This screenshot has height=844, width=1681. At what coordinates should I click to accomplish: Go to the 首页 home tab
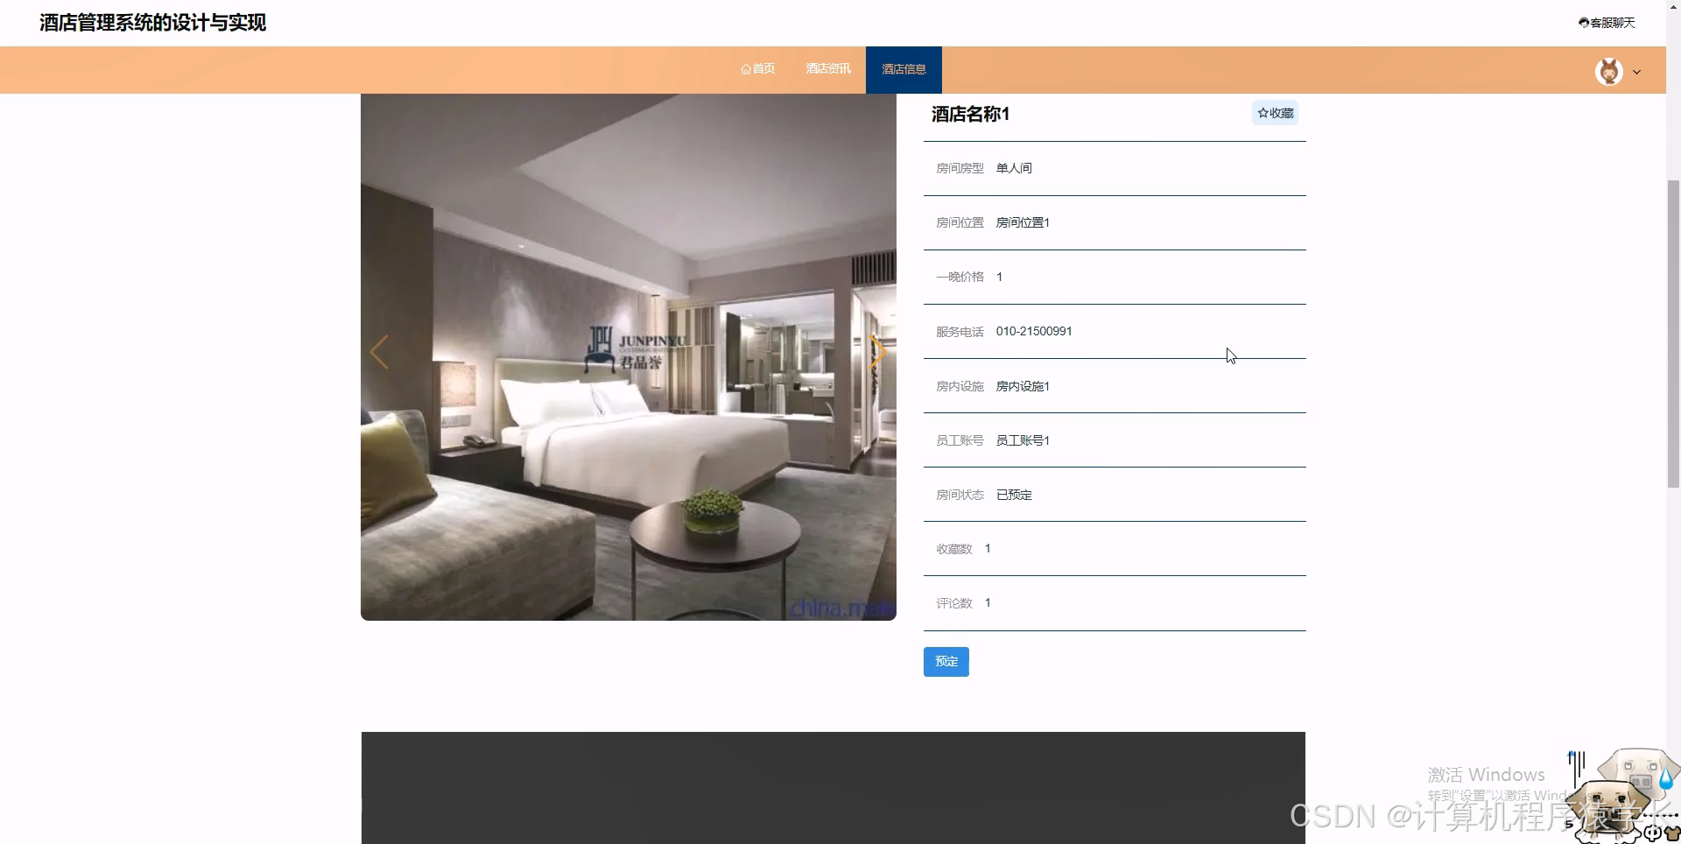click(757, 69)
